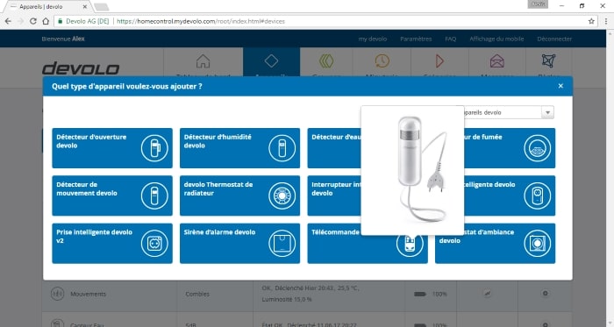Image resolution: width=614 pixels, height=327 pixels.
Task: Close the Appareils | devolo browser tab
Action: click(85, 7)
